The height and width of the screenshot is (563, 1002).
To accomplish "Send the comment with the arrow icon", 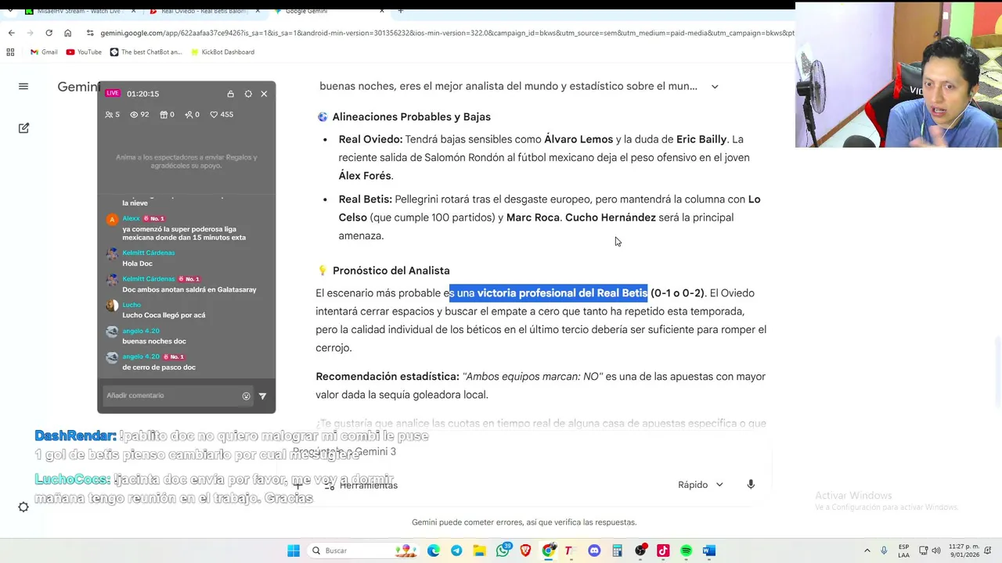I will tap(262, 396).
